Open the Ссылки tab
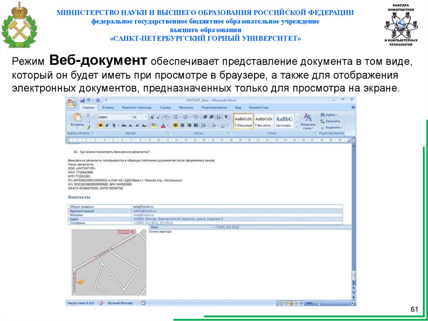 tap(165, 108)
